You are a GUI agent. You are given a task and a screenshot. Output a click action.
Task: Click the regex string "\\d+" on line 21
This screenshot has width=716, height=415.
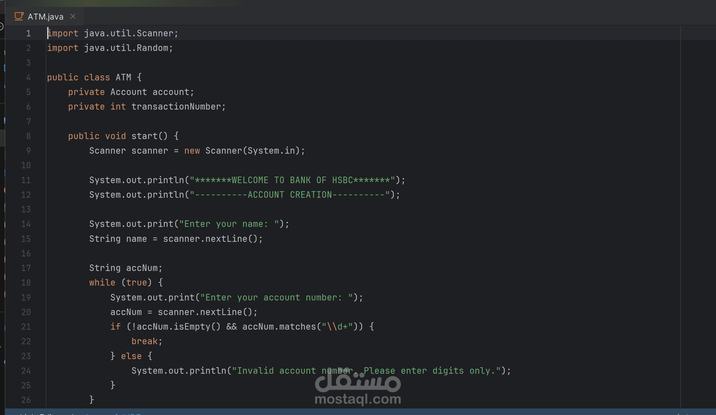coord(337,327)
